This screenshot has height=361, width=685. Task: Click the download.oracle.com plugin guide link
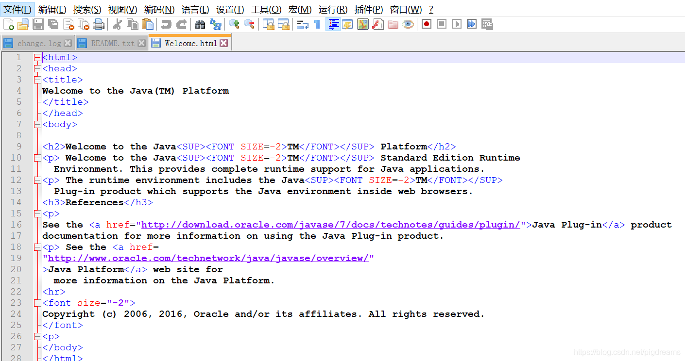pos(331,225)
